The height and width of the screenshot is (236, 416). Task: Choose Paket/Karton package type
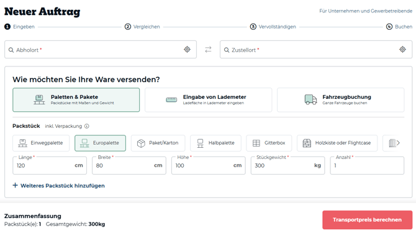coord(158,143)
